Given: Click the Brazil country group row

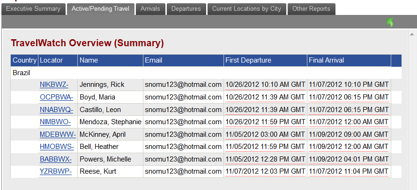Looking at the screenshot, I should coord(206,73).
